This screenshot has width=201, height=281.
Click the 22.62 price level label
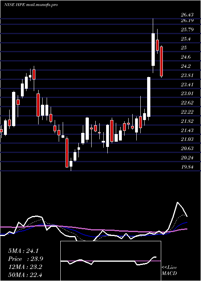(x=187, y=103)
